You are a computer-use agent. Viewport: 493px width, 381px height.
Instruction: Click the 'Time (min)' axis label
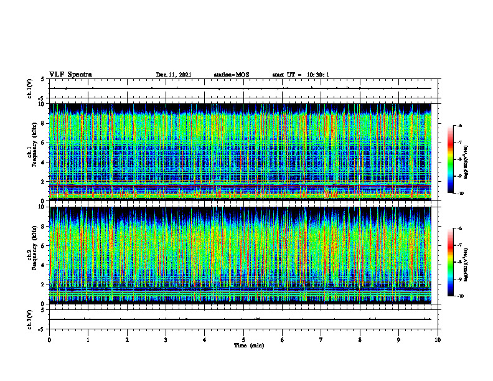[x=249, y=346]
